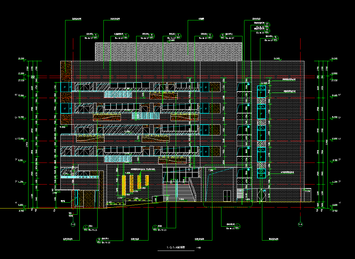Viewport: 355px width, 259px height.
Task: Select the detail callout bubble 1/001
Action: [x=127, y=36]
